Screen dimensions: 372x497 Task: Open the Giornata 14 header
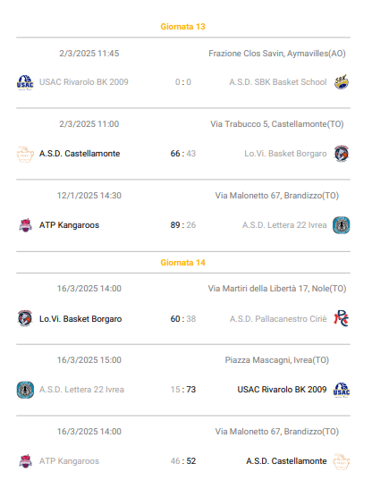pos(183,263)
